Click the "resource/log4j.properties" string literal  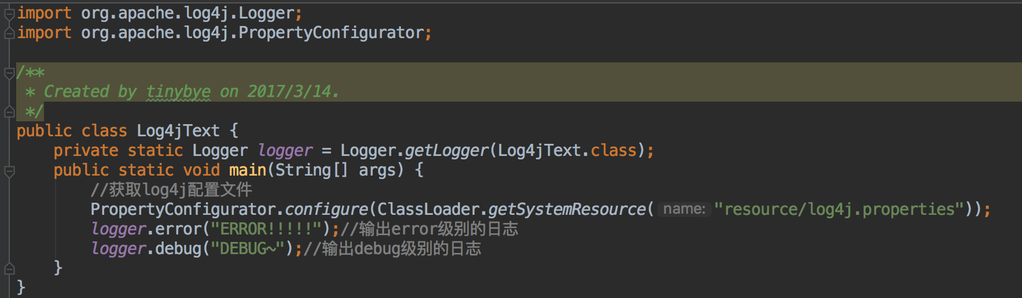(839, 209)
